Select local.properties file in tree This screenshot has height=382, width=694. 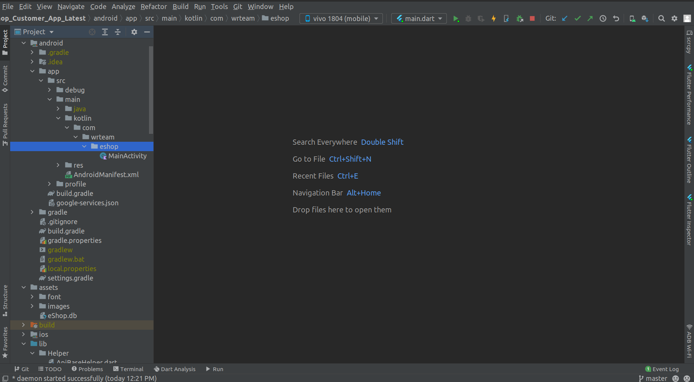pos(68,268)
